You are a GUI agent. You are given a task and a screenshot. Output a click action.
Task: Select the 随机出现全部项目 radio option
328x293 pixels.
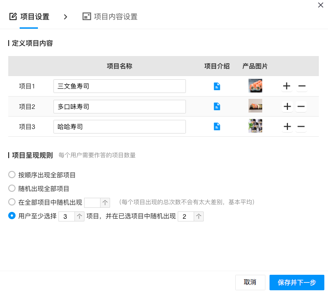point(12,188)
